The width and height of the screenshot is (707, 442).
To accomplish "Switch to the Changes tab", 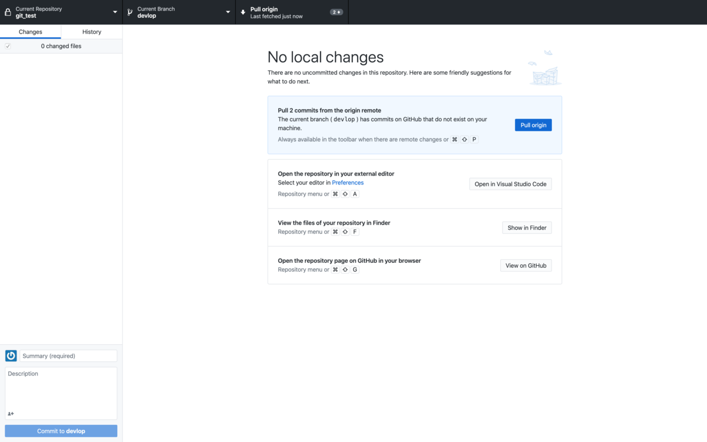I will 31,32.
